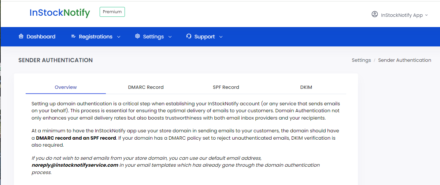
Task: Click the Registrations list icon
Action: (x=73, y=36)
